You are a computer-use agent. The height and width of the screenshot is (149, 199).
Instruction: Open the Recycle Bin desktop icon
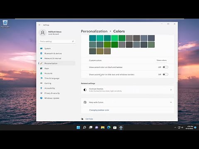click(5, 24)
